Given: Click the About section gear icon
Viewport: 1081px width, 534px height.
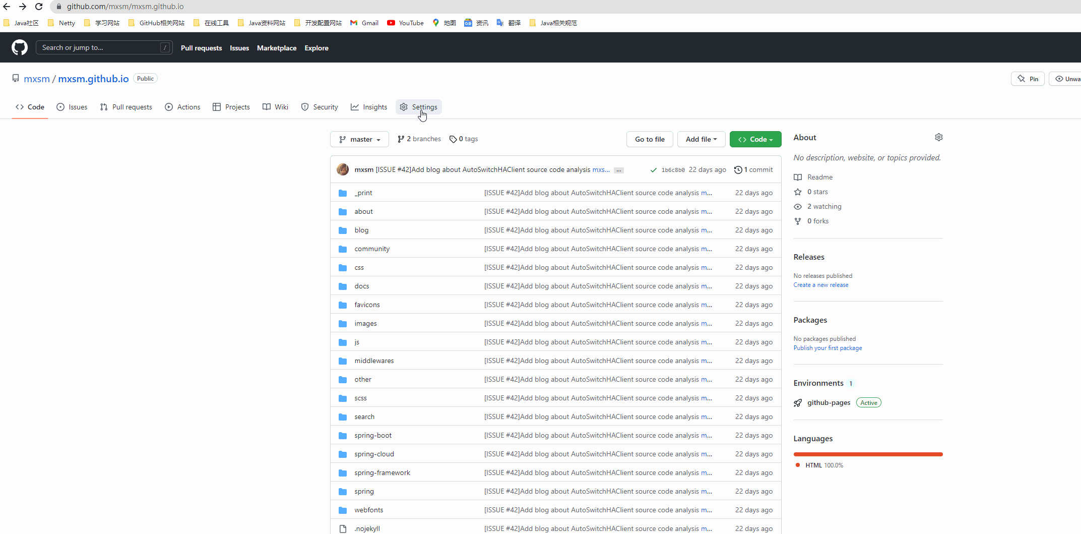Looking at the screenshot, I should tap(938, 137).
